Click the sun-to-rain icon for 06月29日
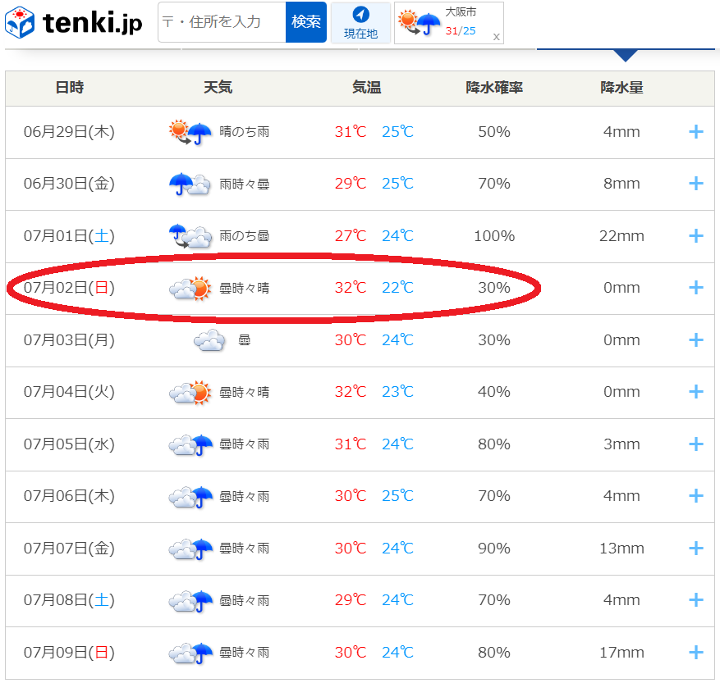The width and height of the screenshot is (720, 683). pyautogui.click(x=190, y=132)
